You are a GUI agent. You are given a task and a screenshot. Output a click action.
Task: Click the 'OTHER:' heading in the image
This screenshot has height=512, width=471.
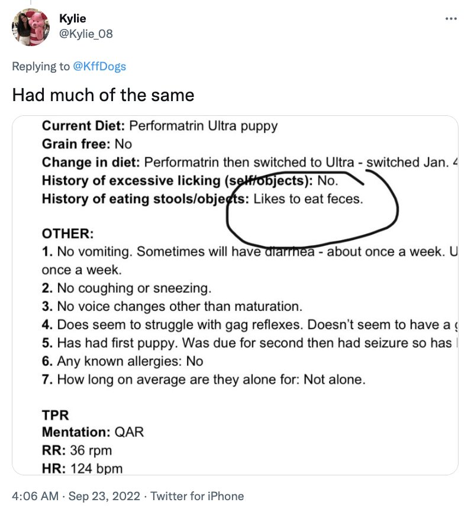point(68,234)
